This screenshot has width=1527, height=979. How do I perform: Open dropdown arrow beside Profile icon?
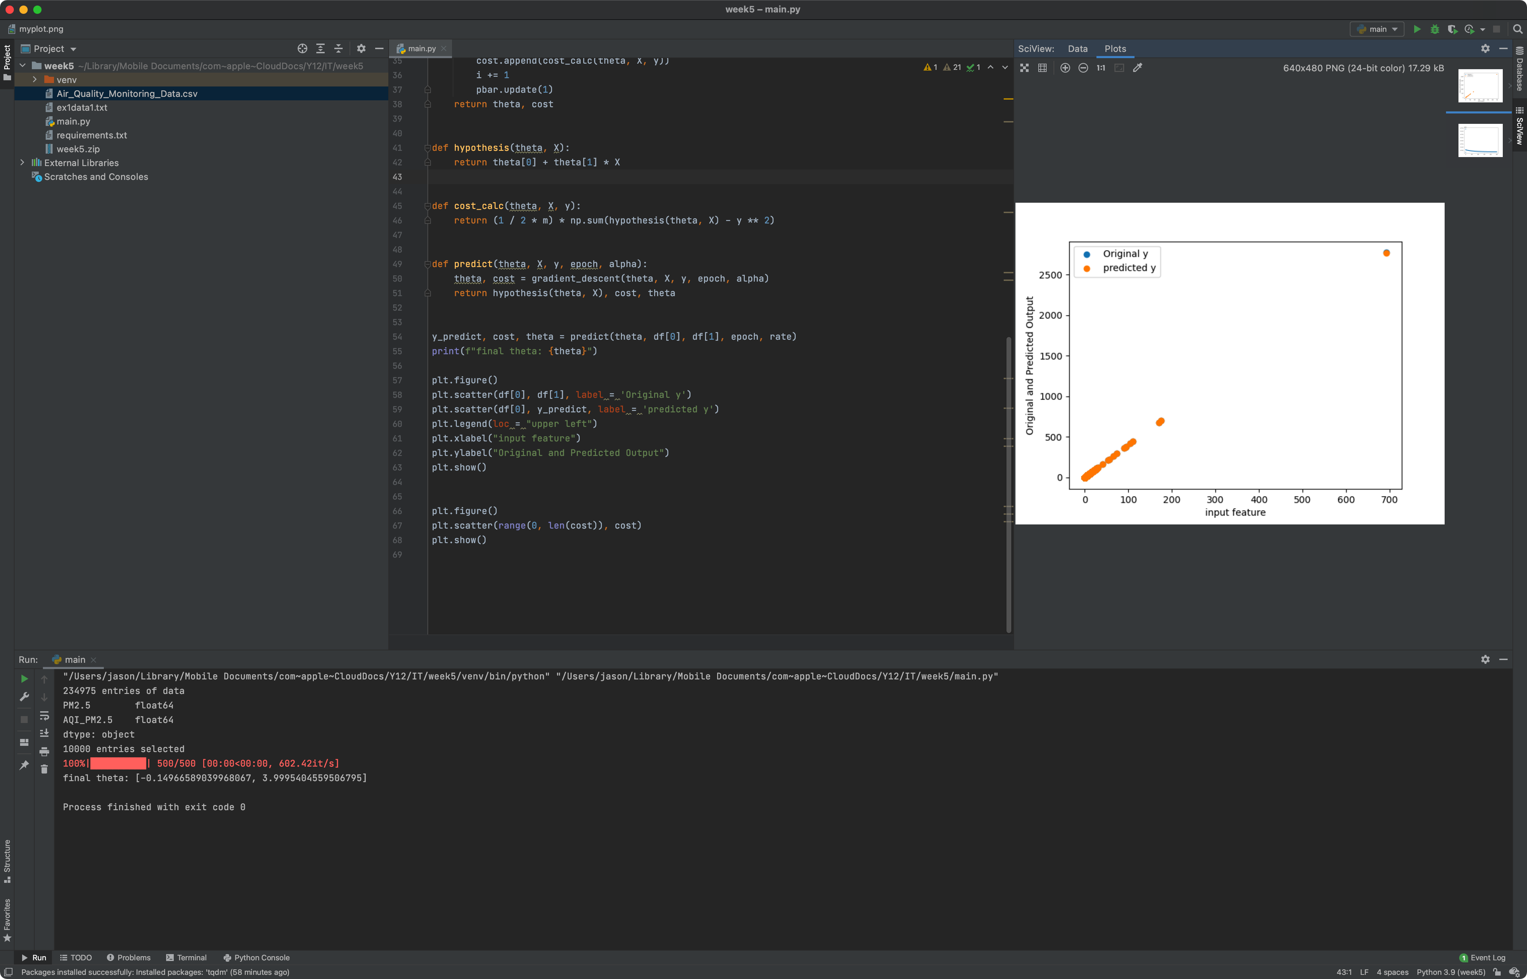(x=1482, y=30)
